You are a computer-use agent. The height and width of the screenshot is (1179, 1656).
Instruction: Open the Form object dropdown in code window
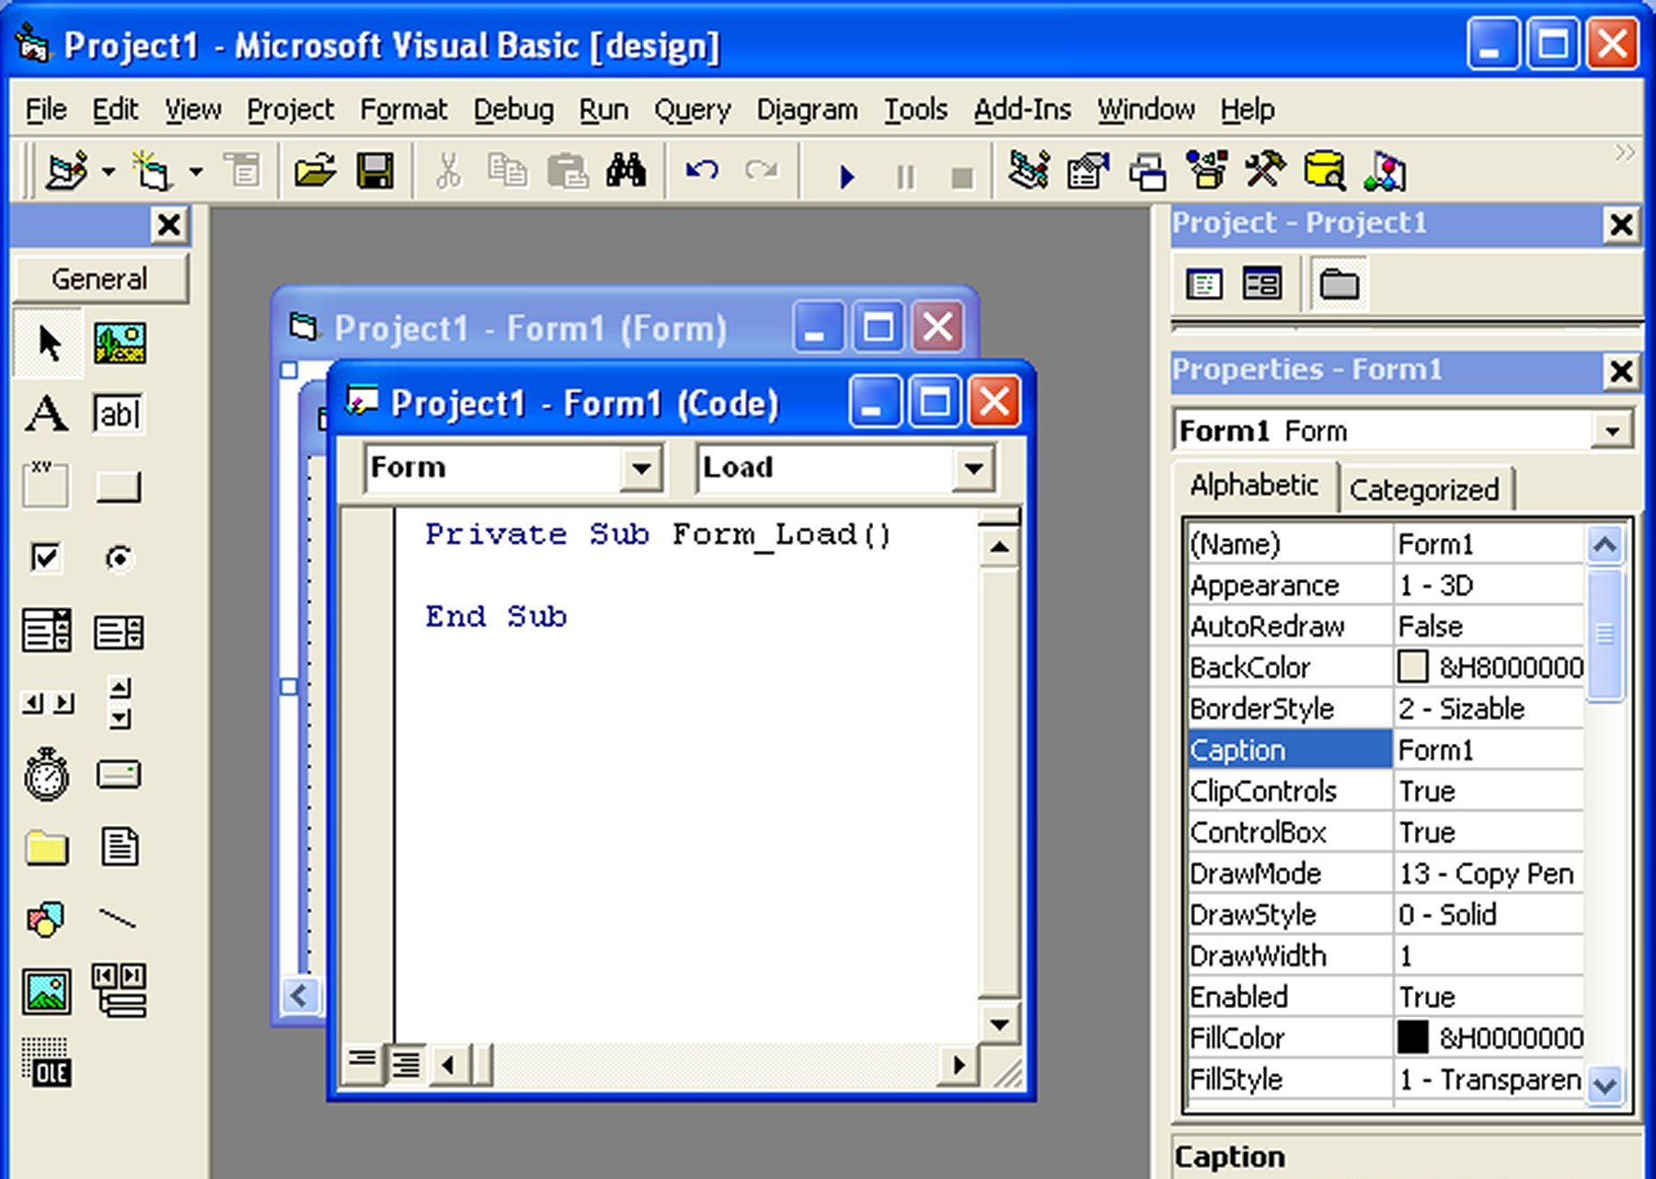click(x=641, y=469)
